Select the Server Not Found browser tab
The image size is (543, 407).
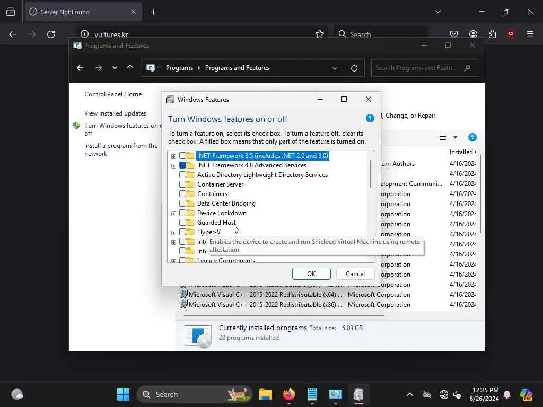click(83, 12)
